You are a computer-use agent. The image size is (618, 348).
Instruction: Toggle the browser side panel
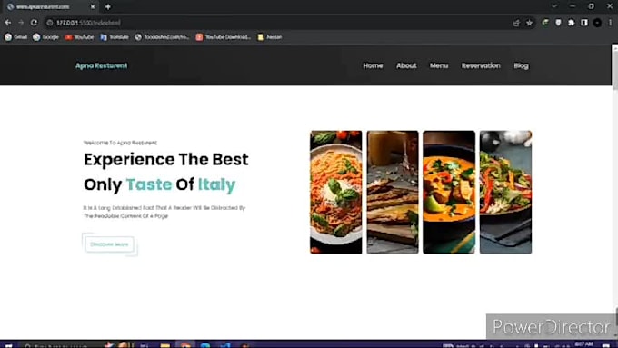click(x=584, y=23)
